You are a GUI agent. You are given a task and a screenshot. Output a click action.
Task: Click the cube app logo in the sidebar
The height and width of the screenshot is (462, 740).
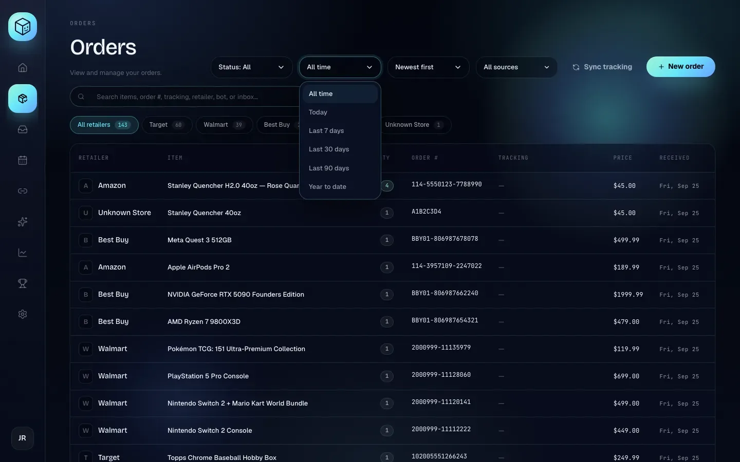point(23,27)
